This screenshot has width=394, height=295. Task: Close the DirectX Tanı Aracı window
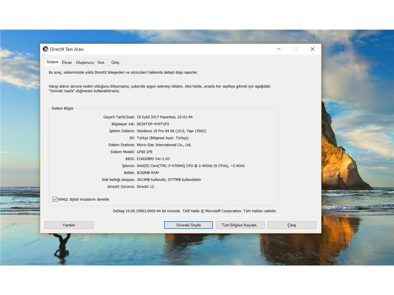(312, 49)
